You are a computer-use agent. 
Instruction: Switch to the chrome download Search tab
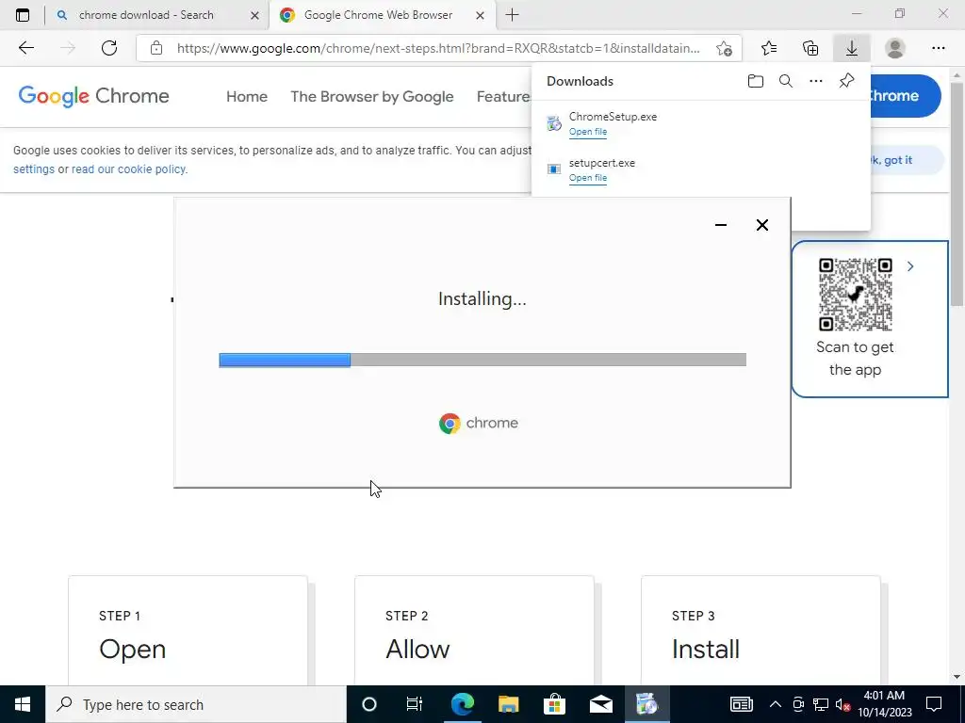156,15
